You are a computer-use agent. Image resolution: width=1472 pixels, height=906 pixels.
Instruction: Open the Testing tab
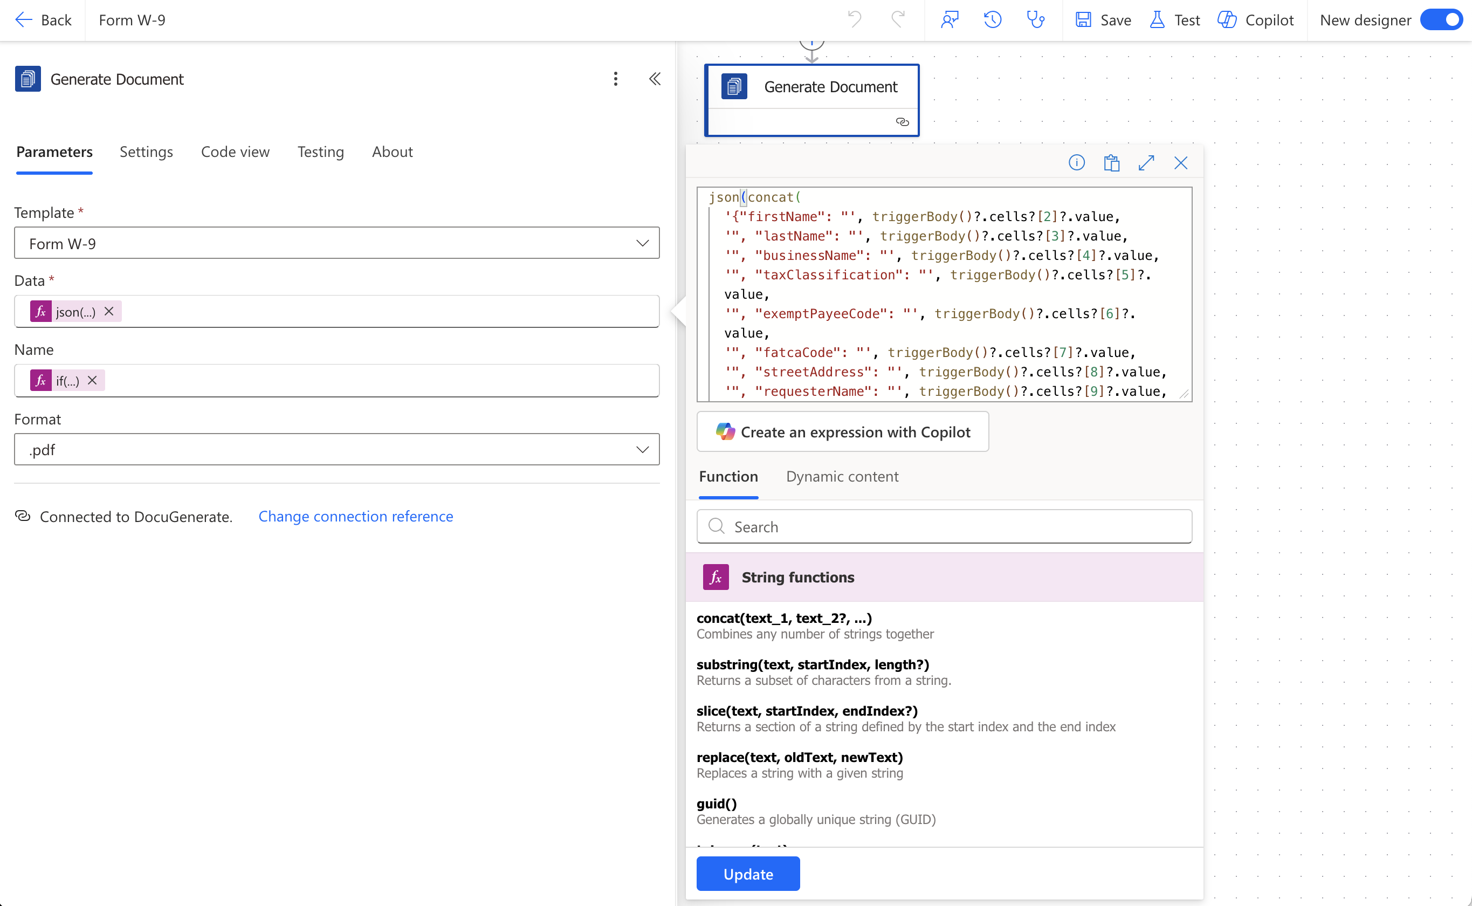(x=320, y=152)
